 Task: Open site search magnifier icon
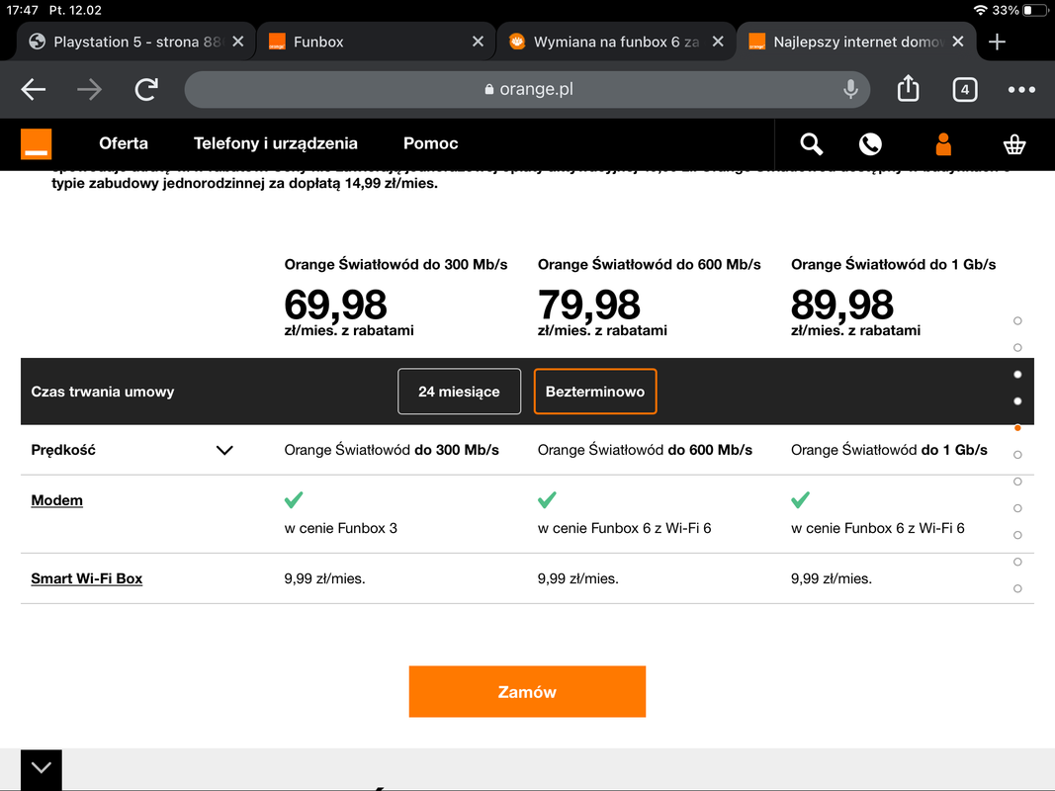coord(811,144)
